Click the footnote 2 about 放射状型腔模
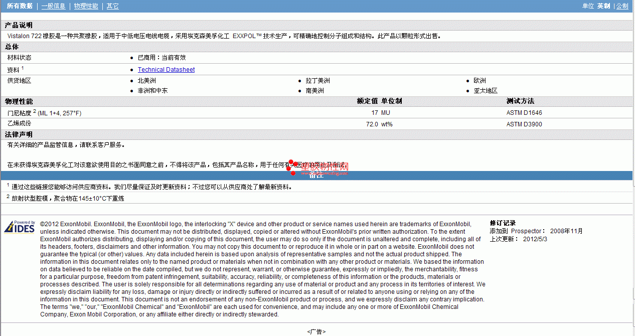This screenshot has width=635, height=336. [x=65, y=198]
